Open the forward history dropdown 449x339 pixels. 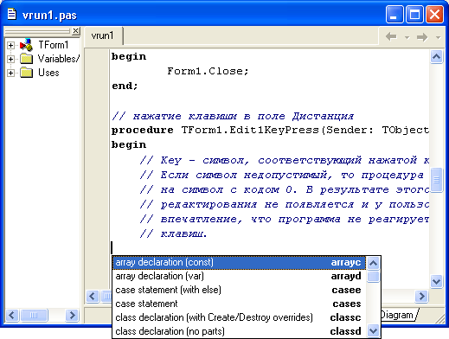pos(438,37)
